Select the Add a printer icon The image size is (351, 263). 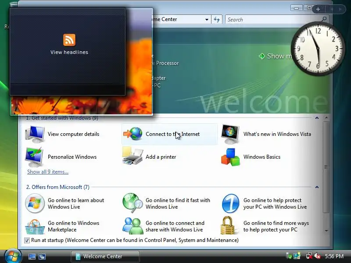coord(133,156)
